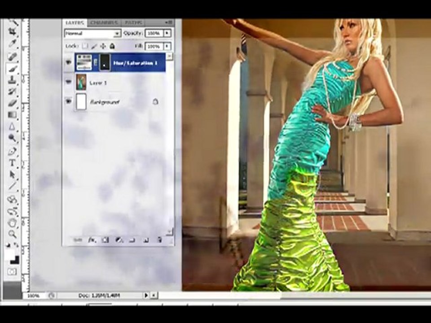Select the Path Selection arrow tool
The height and width of the screenshot is (323, 431).
(x=13, y=174)
